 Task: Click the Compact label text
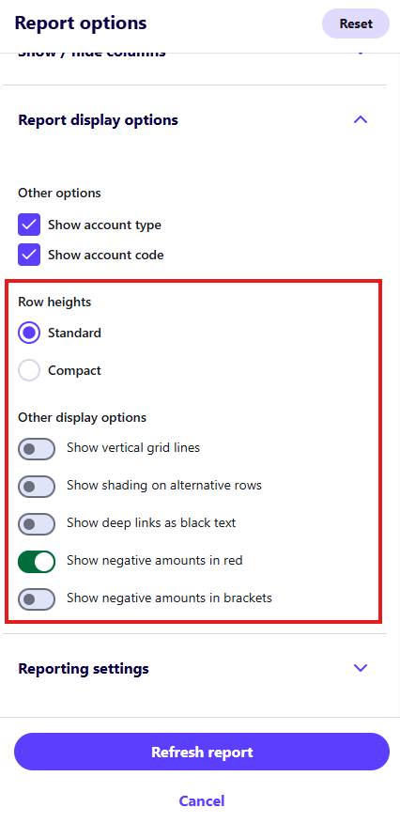click(x=74, y=370)
